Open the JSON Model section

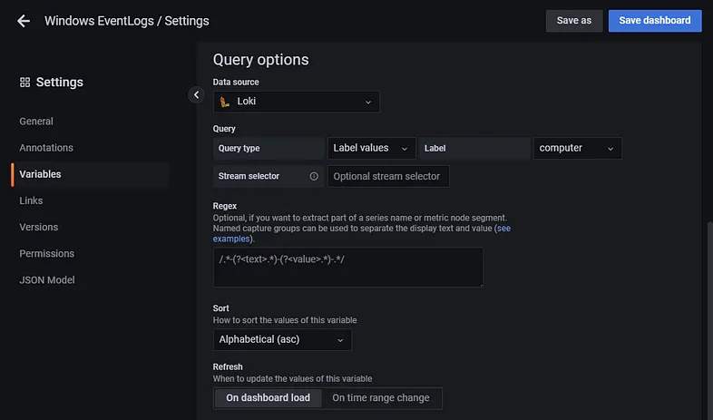click(47, 280)
